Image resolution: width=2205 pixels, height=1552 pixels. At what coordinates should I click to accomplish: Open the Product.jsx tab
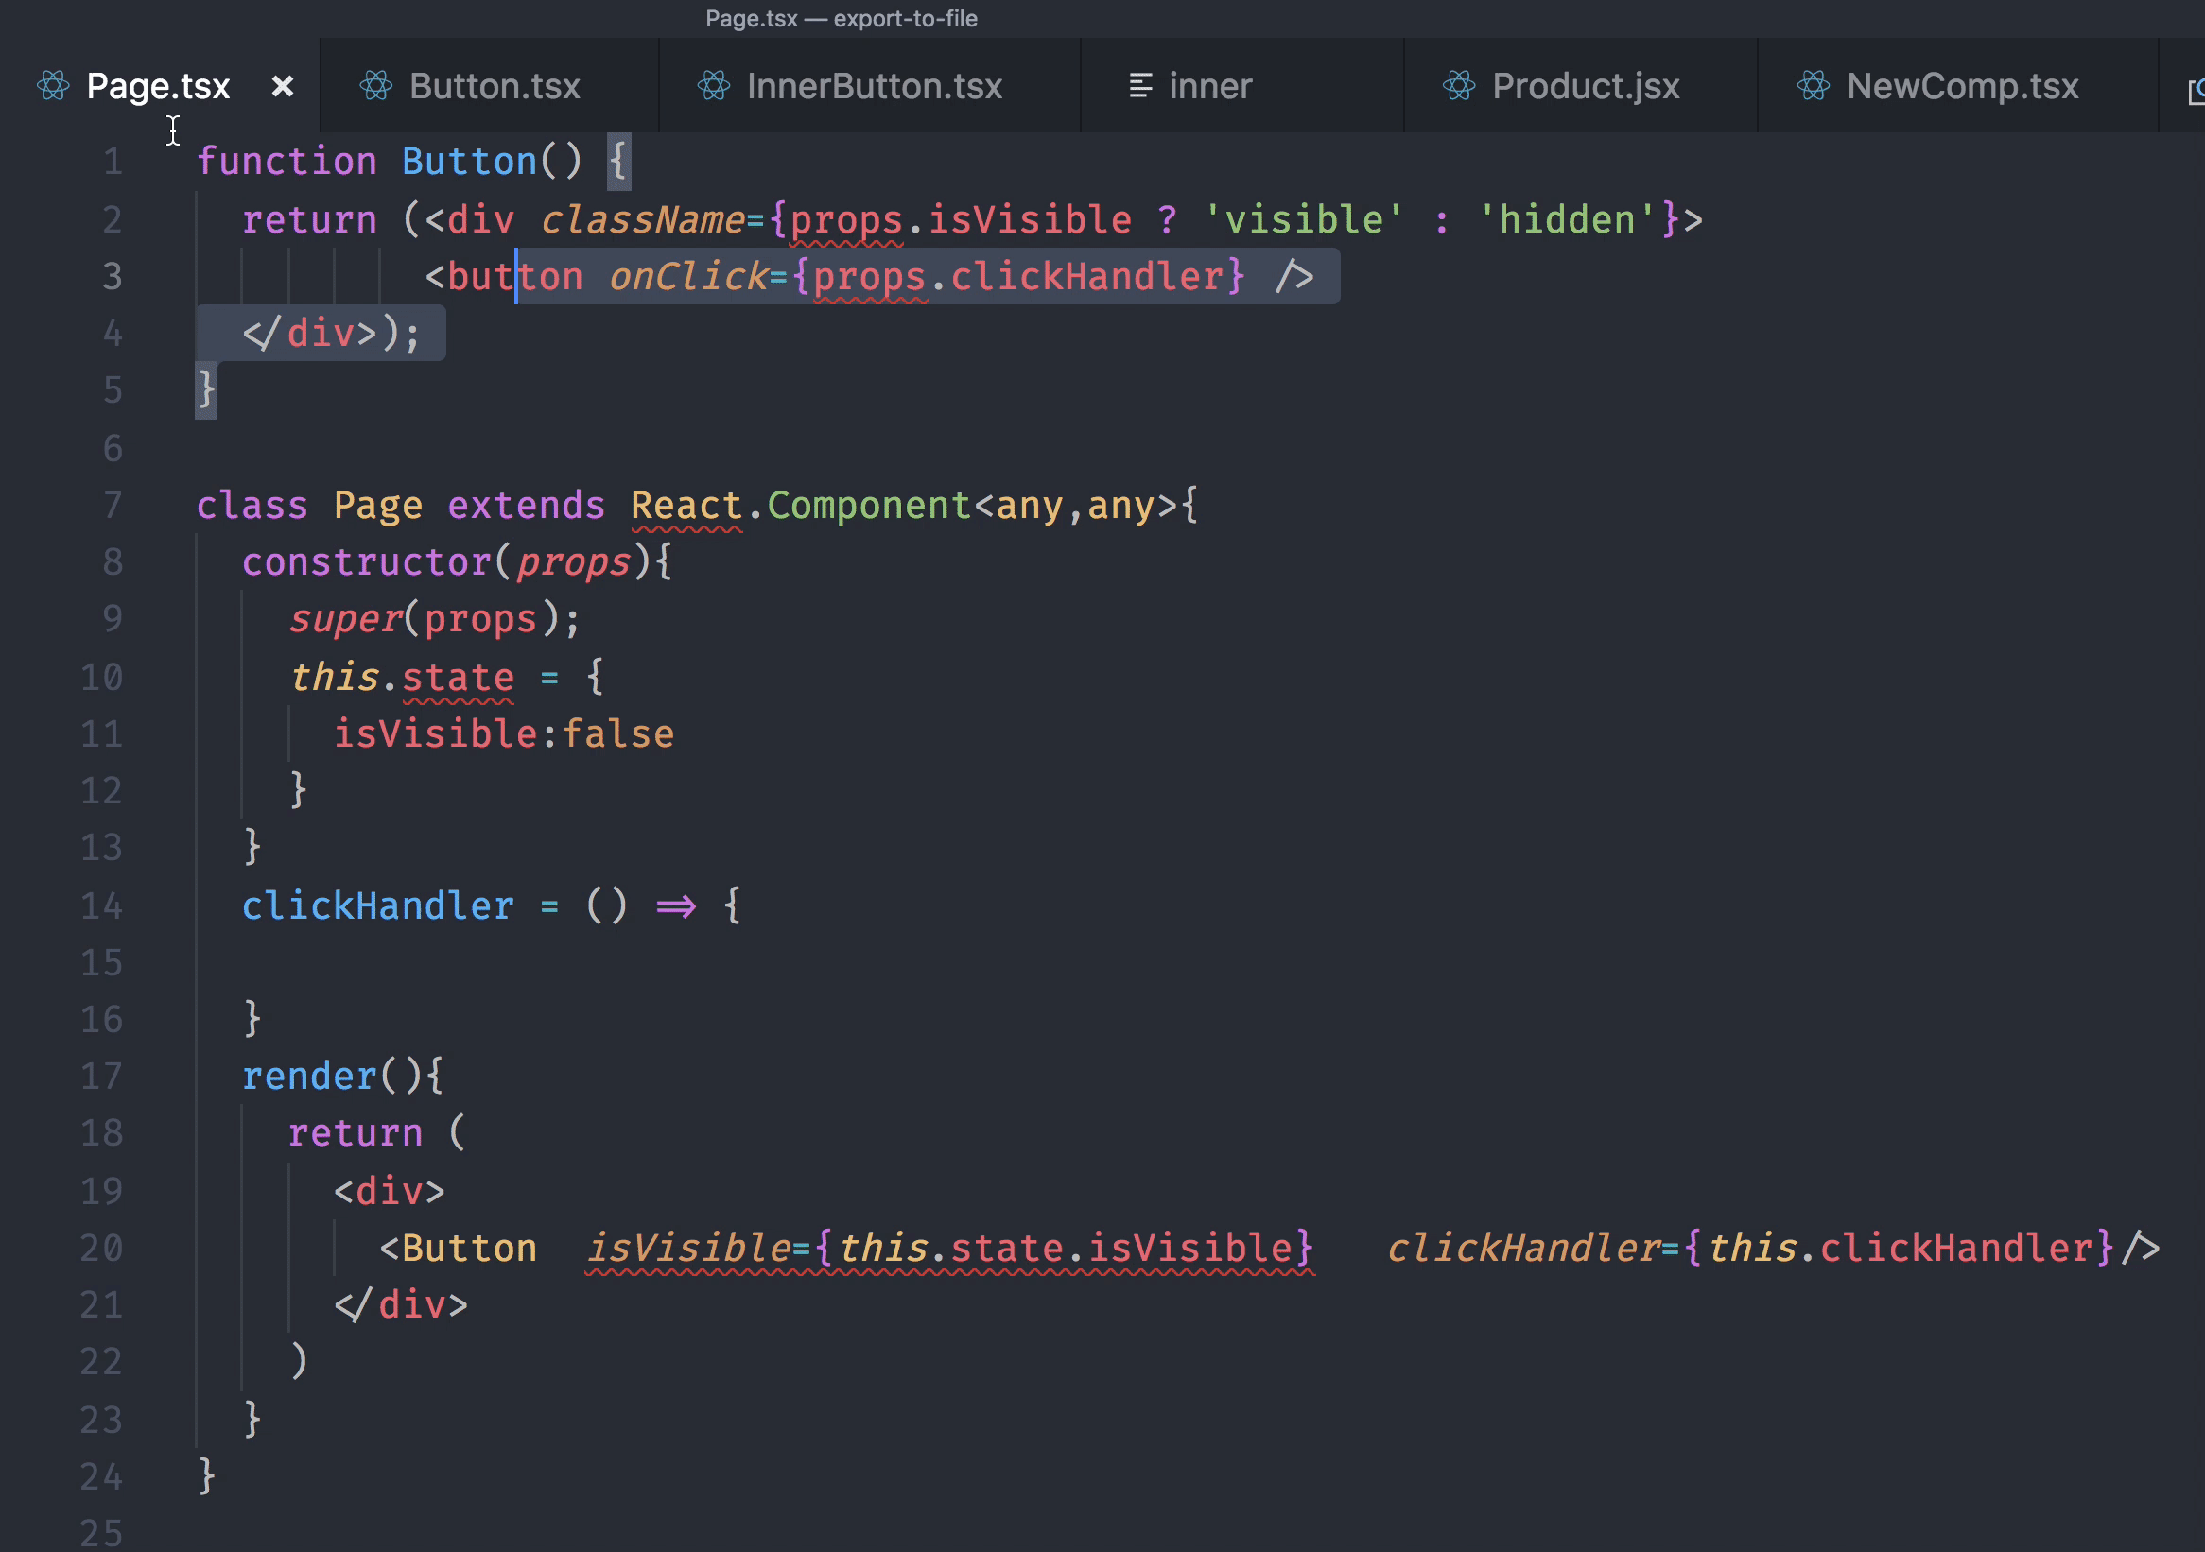click(1585, 86)
